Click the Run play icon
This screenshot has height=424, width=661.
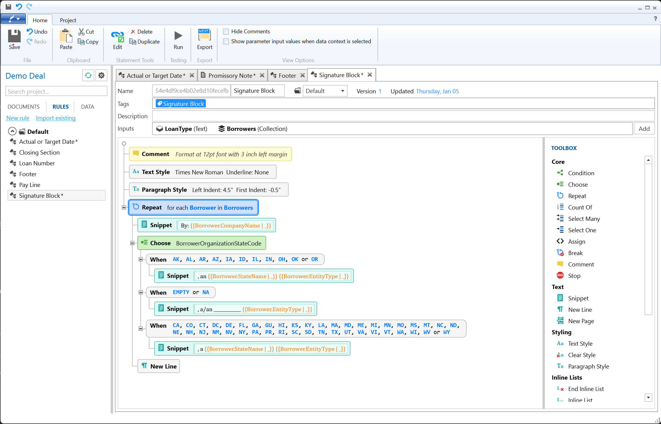178,36
